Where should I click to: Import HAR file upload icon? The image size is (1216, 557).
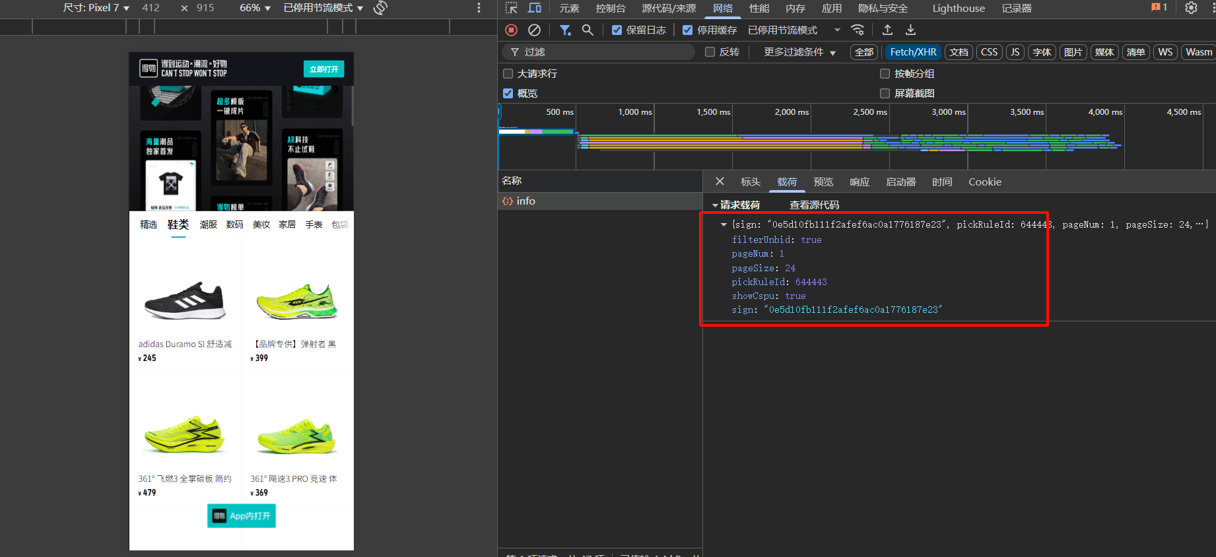[x=887, y=30]
